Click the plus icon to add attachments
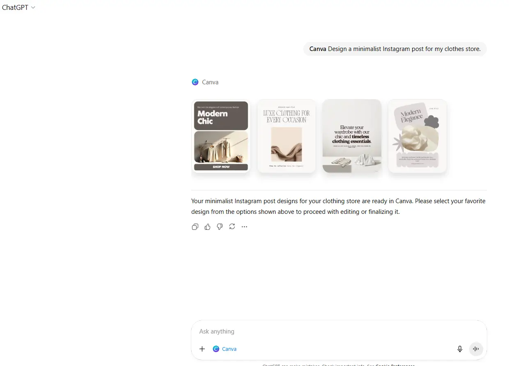509x366 pixels. coord(202,349)
